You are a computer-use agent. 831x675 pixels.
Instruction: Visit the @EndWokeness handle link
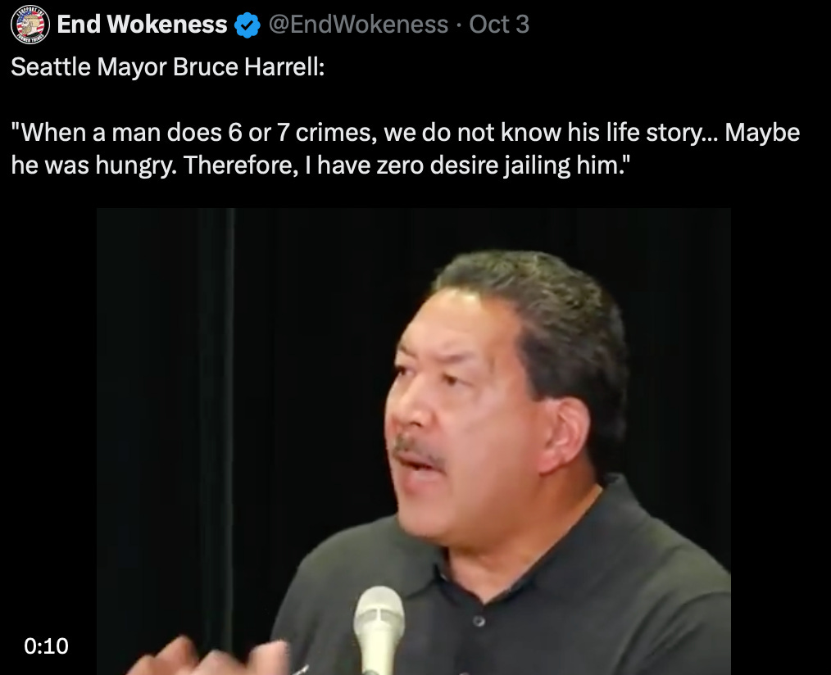(359, 25)
